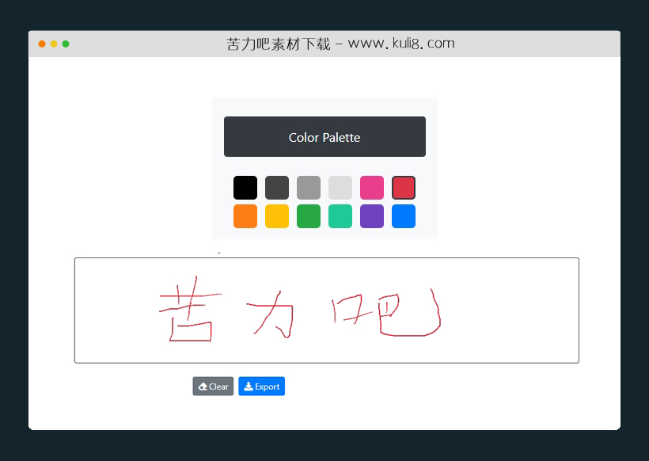Select the blue color swatch
The image size is (649, 461).
click(x=404, y=215)
